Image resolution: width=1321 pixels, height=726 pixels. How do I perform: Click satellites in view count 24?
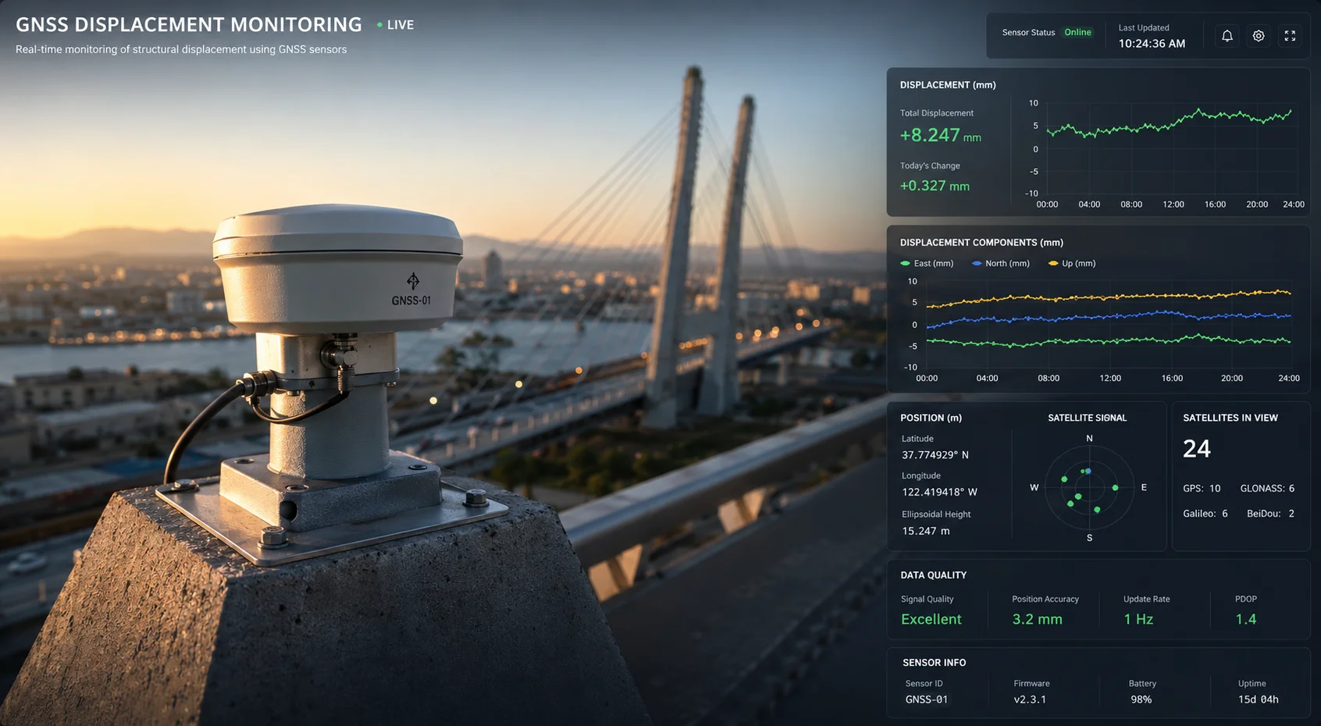point(1196,449)
